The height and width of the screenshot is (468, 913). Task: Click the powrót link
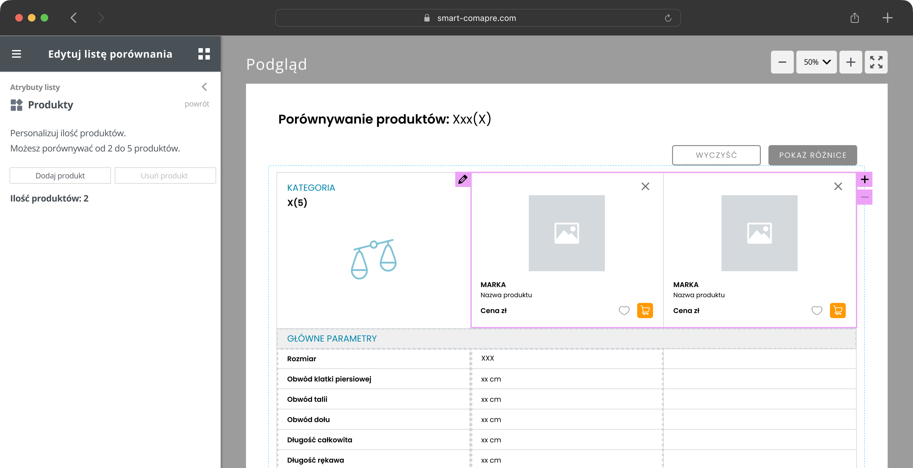(x=197, y=104)
